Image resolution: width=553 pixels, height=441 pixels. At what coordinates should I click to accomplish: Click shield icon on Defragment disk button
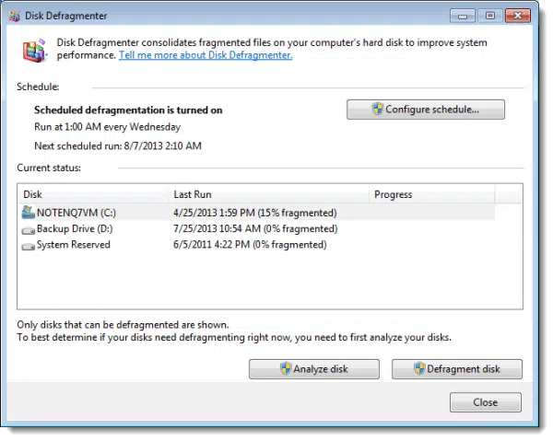[419, 369]
